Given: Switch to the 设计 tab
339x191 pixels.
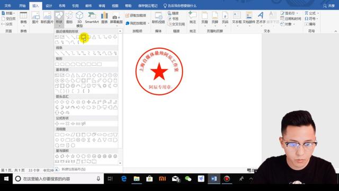Looking at the screenshot, I should click(x=49, y=6).
